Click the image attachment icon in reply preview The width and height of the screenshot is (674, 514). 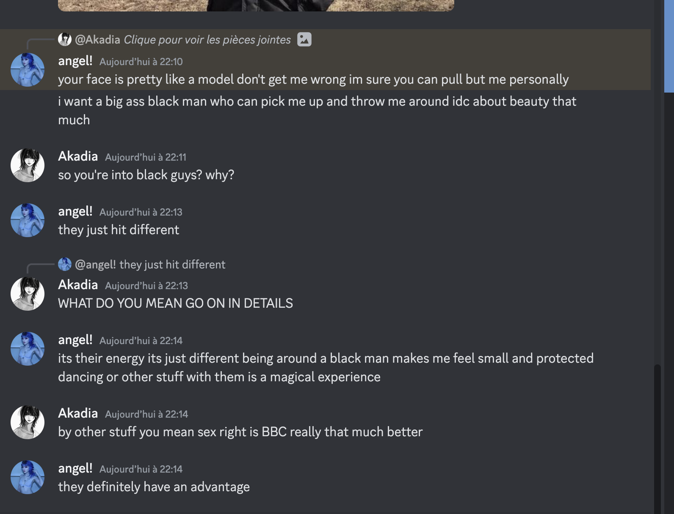coord(304,39)
